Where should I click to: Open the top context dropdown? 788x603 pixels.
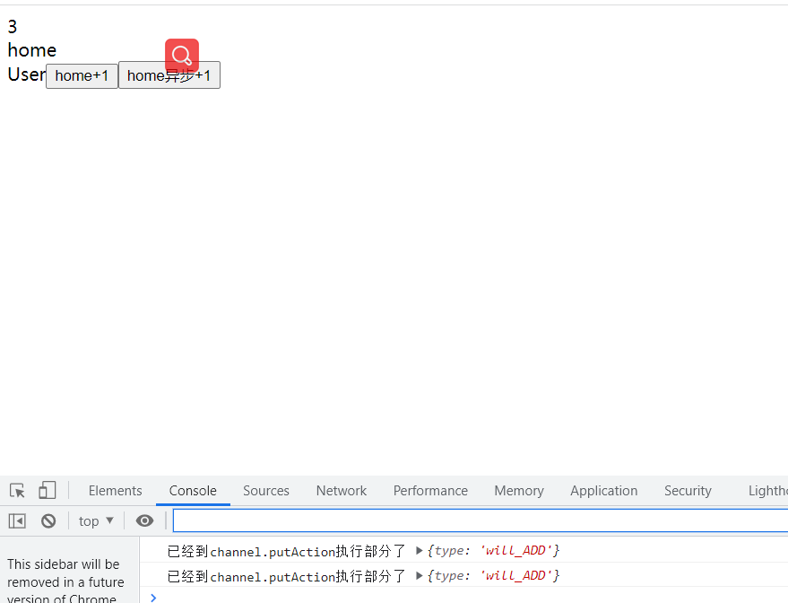[x=96, y=521]
